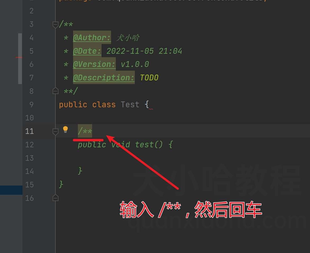The image size is (310, 253).
Task: Click the TODO text in the description
Action: [149, 78]
